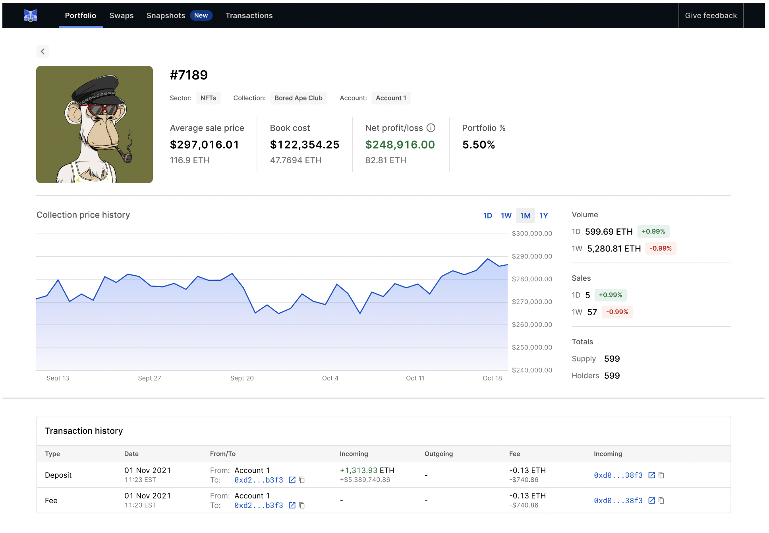Click the Deposit type cell
769x533 pixels.
tap(58, 475)
